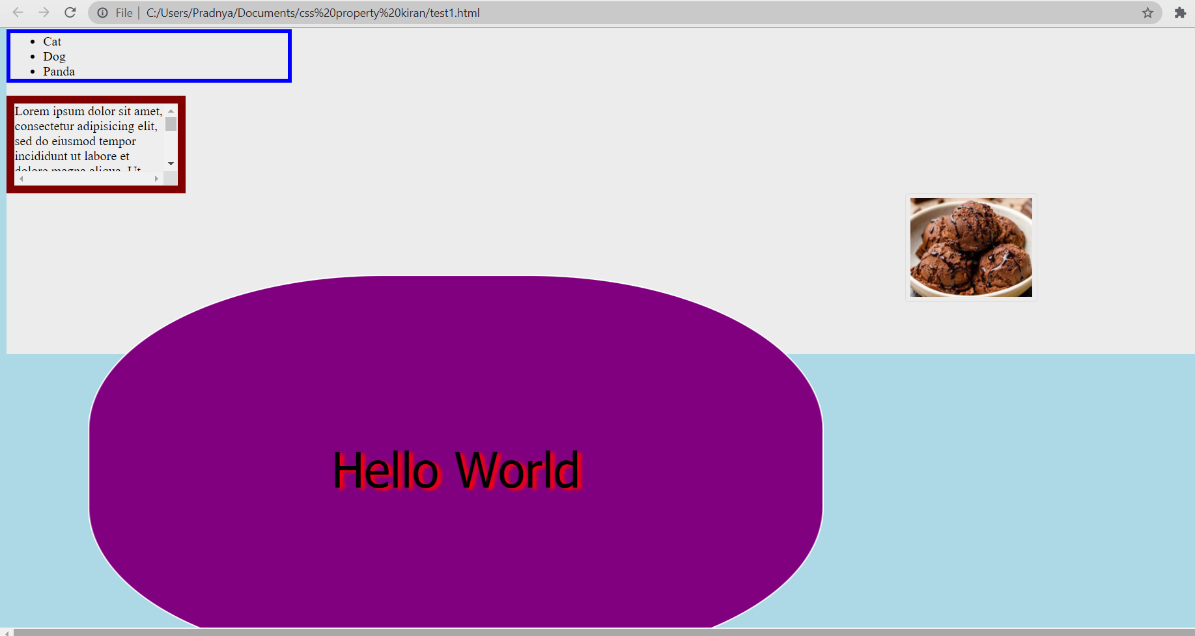1195x636 pixels.
Task: Click the 'sed do eiusmod tempor' line
Action: [x=76, y=141]
